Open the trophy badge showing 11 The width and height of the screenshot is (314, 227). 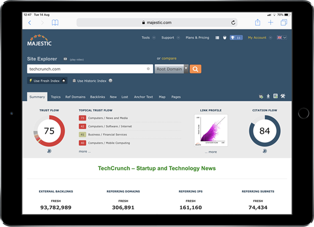(x=236, y=37)
